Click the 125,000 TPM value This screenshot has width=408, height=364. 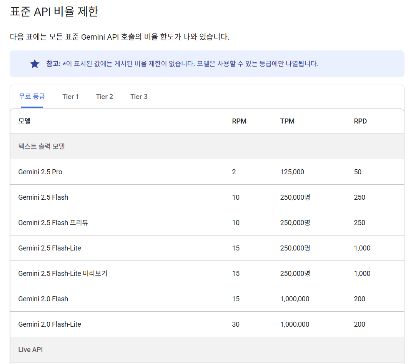point(292,172)
